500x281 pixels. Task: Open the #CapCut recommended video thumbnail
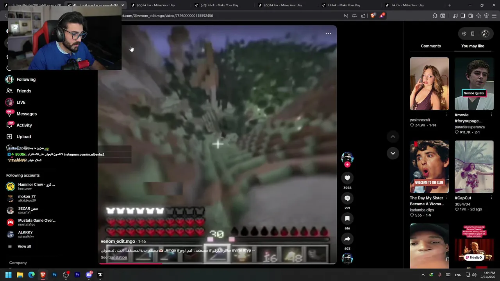[474, 167]
